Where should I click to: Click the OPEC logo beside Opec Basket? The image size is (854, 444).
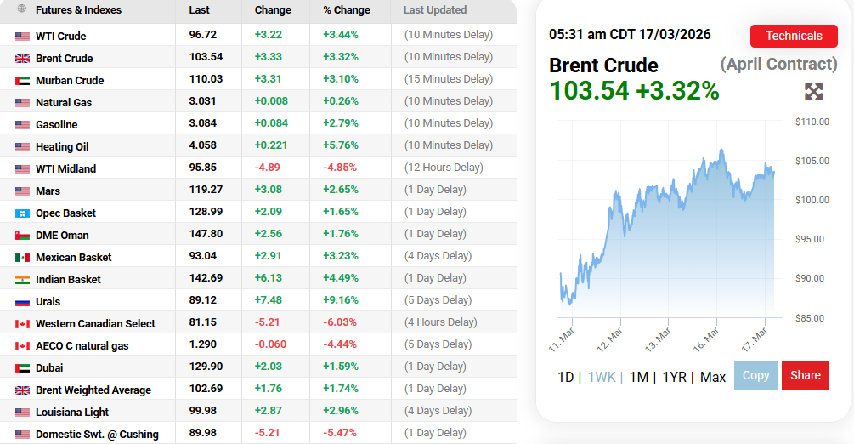22,213
